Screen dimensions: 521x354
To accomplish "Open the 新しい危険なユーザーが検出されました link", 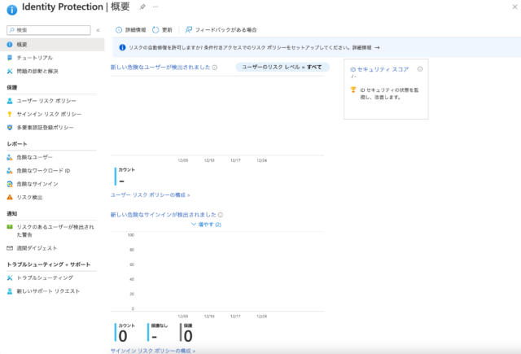I will pos(160,67).
